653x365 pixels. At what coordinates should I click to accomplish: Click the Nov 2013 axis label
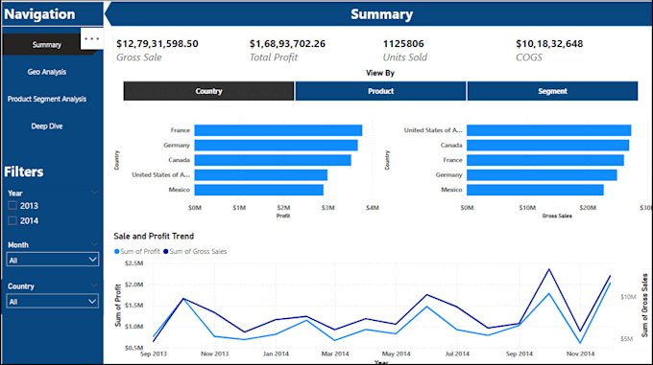(x=214, y=354)
